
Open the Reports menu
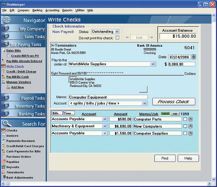click(x=67, y=10)
